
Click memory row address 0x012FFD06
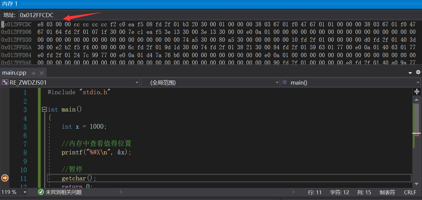pyautogui.click(x=16, y=32)
